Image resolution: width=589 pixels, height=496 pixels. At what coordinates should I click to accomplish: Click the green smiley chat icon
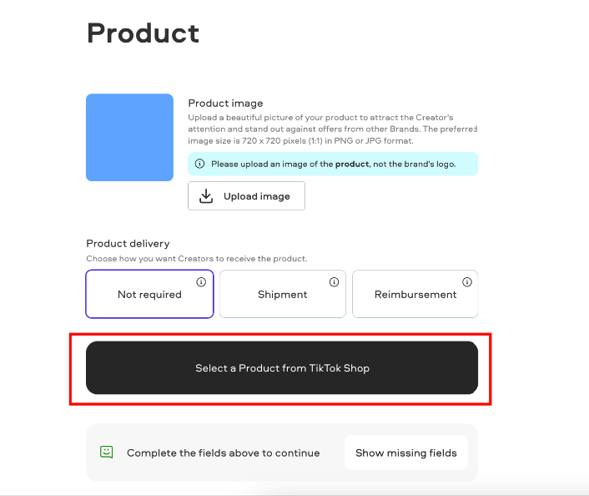point(106,452)
